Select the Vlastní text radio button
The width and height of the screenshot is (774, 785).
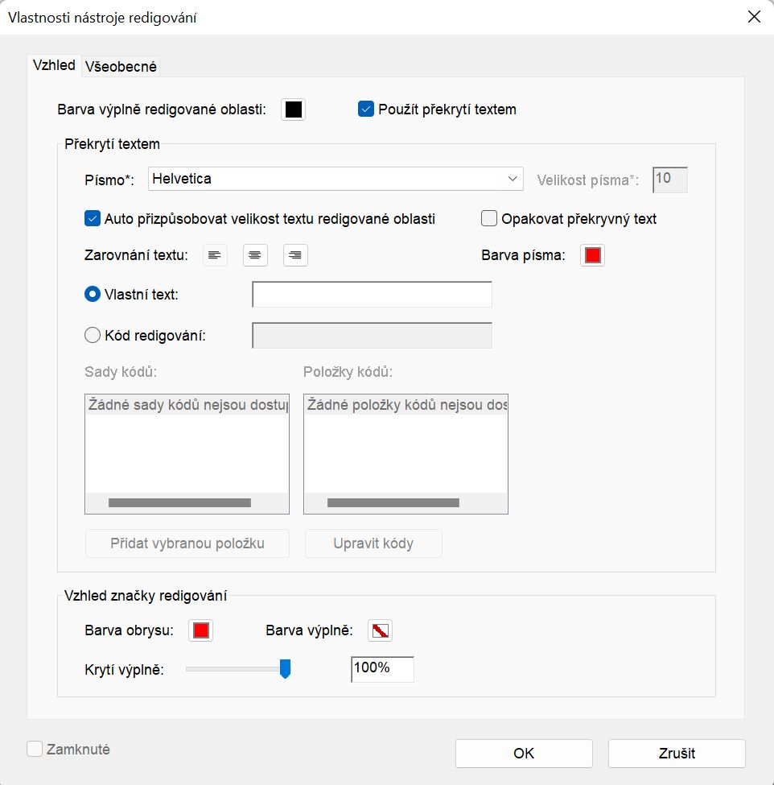point(93,295)
